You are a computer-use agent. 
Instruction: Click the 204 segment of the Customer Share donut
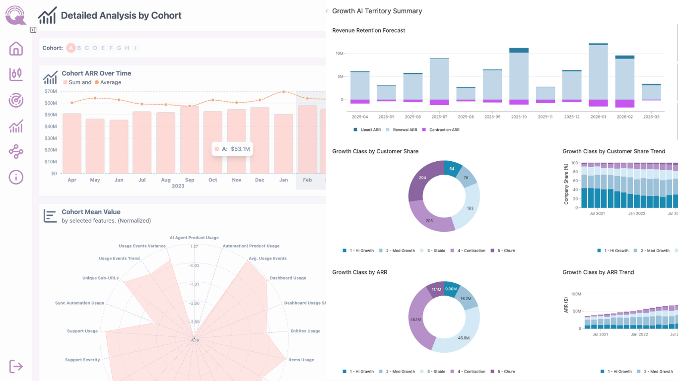click(x=422, y=178)
